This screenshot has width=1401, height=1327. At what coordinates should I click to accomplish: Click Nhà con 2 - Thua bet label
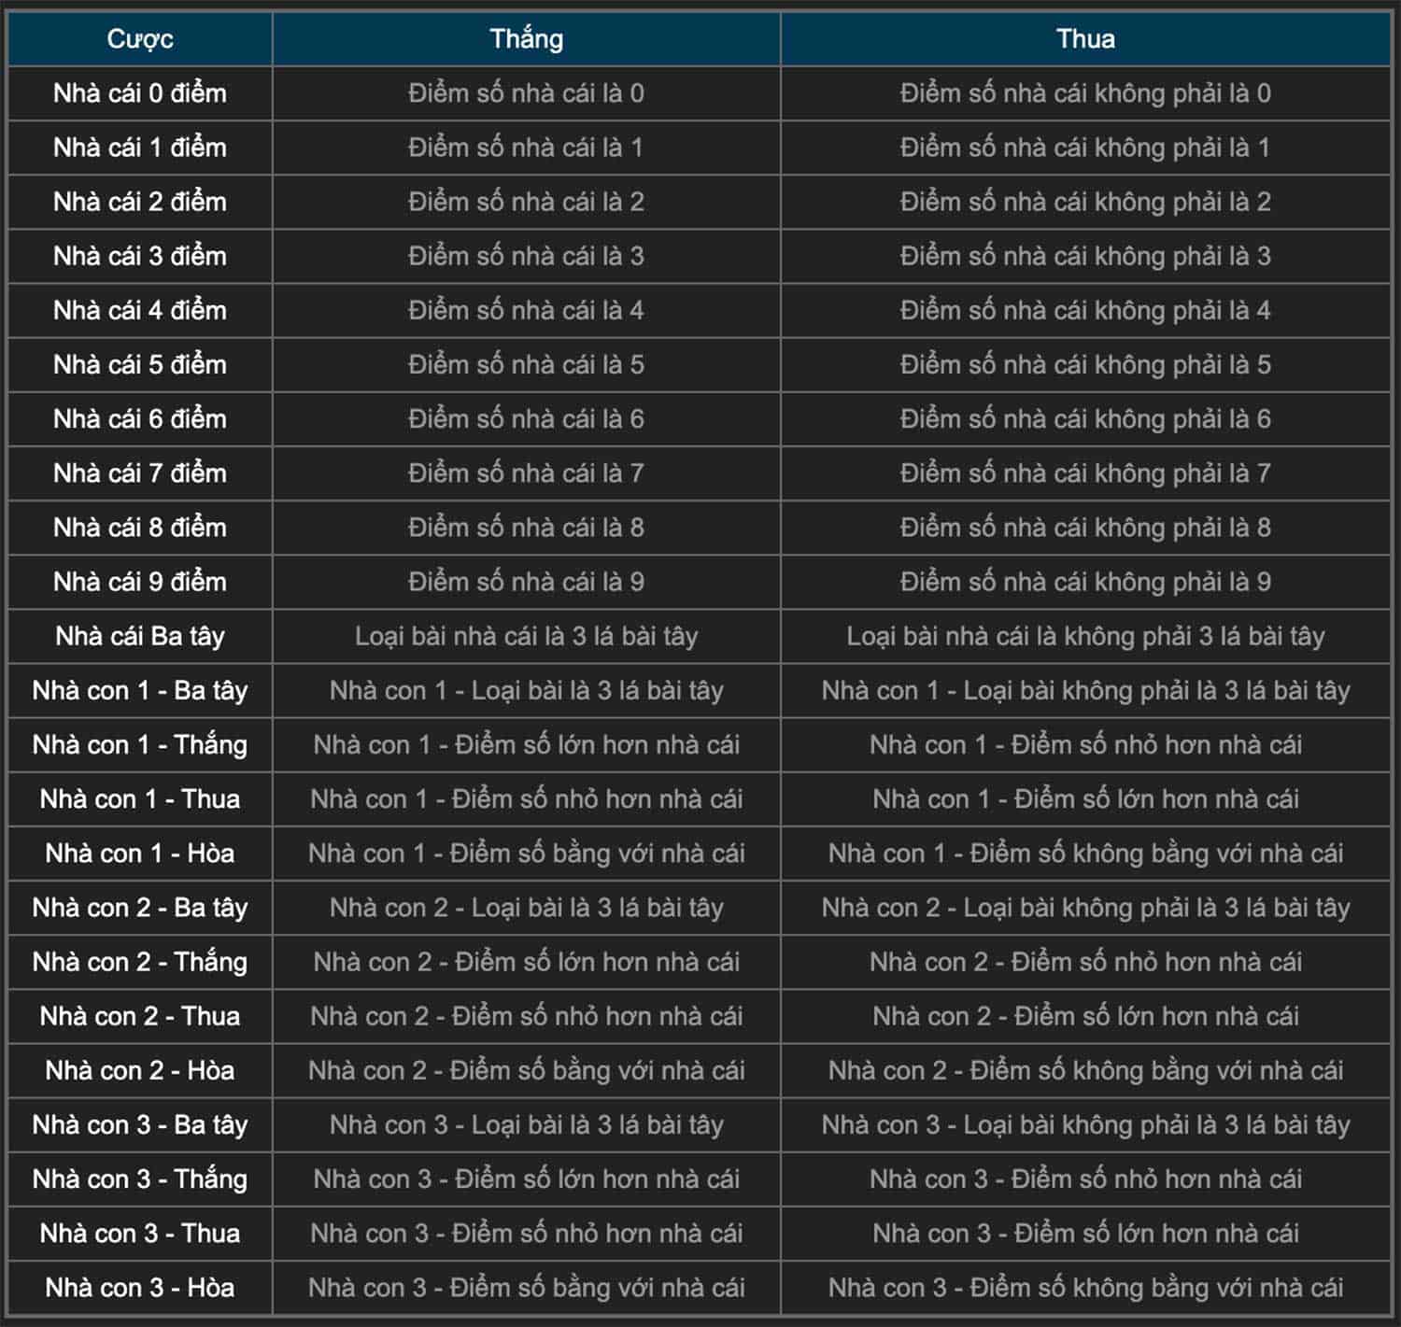click(x=140, y=1016)
